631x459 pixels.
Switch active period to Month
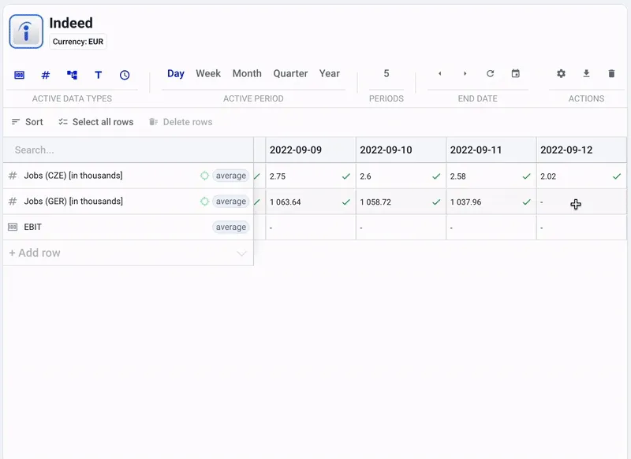pyautogui.click(x=247, y=73)
